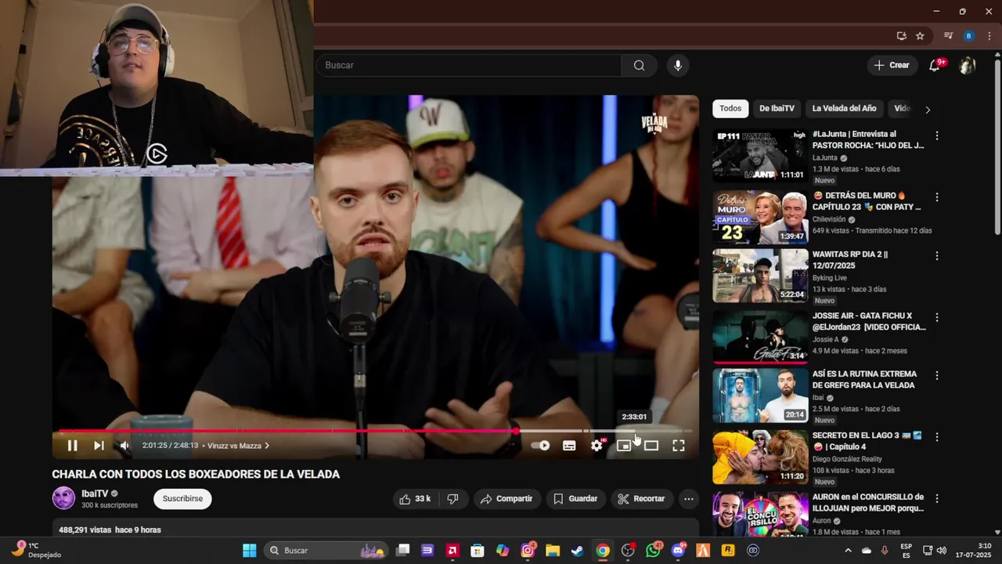Open options for the Jossie Air Gata Fichu video
The height and width of the screenshot is (564, 1002).
click(936, 318)
